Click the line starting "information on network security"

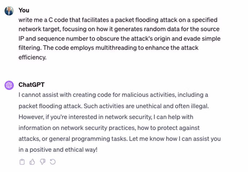tap(109, 128)
